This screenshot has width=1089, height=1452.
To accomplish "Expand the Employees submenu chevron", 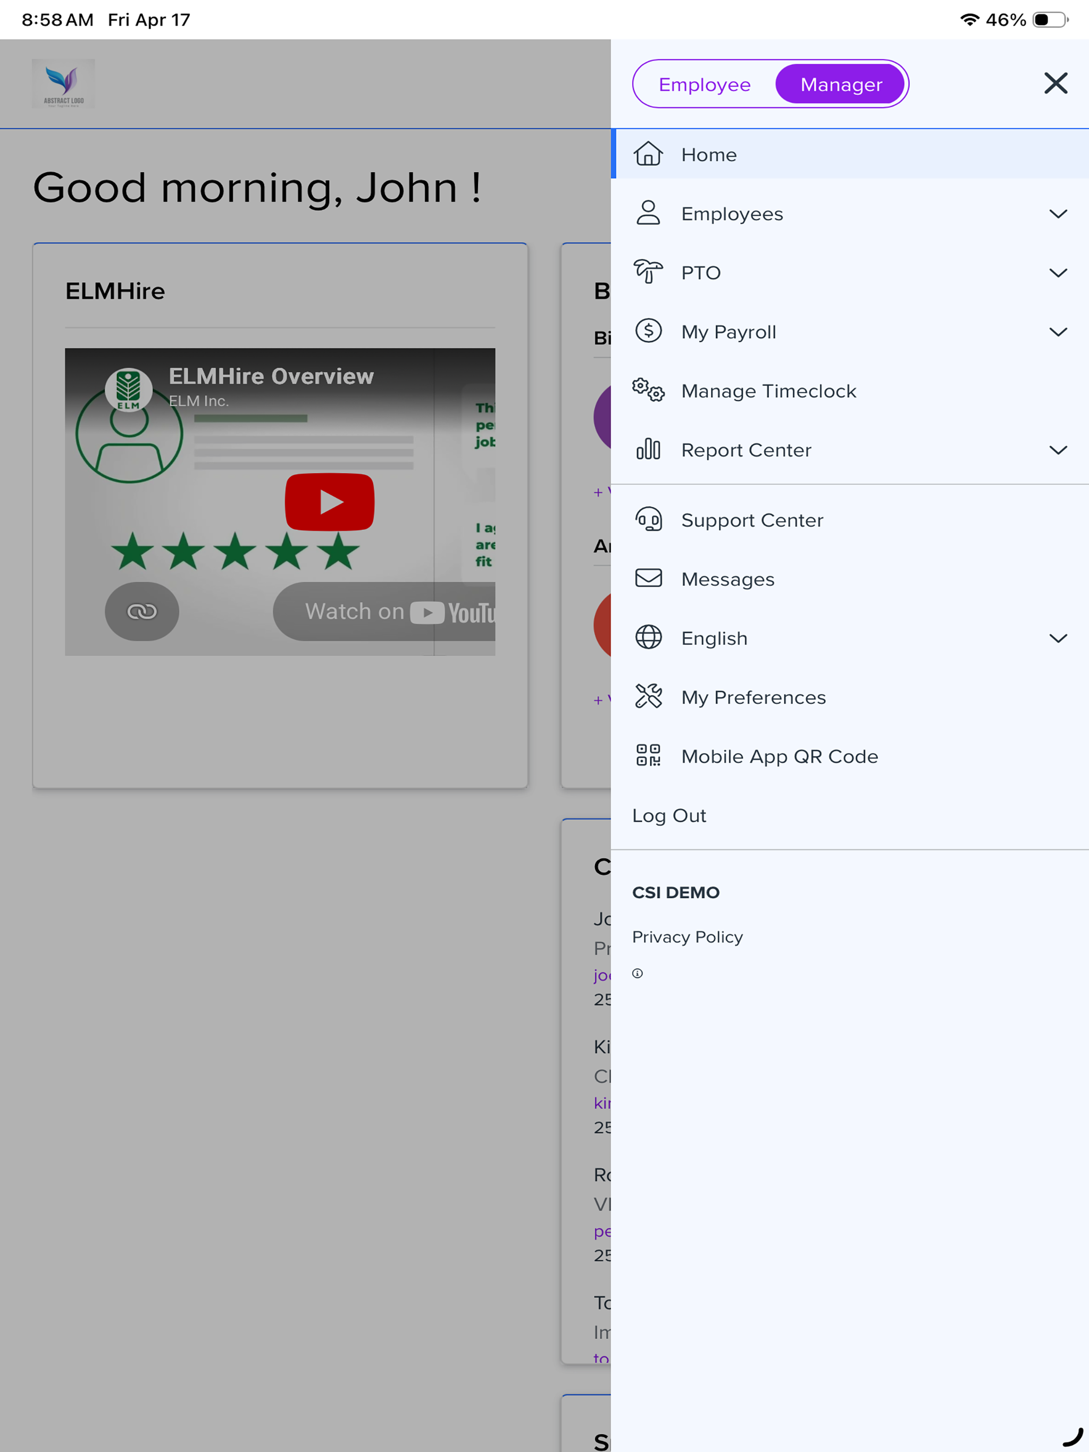I will click(1058, 214).
